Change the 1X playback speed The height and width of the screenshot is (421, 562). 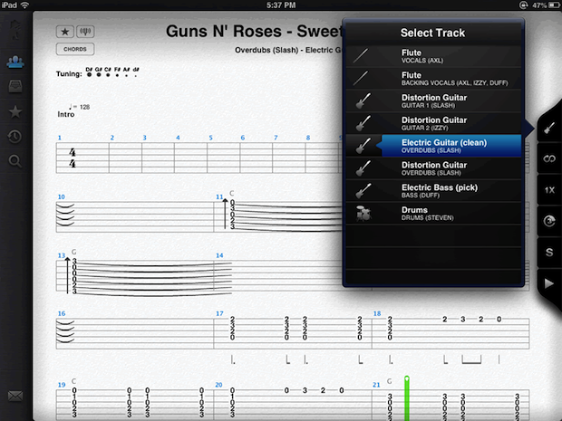click(549, 190)
